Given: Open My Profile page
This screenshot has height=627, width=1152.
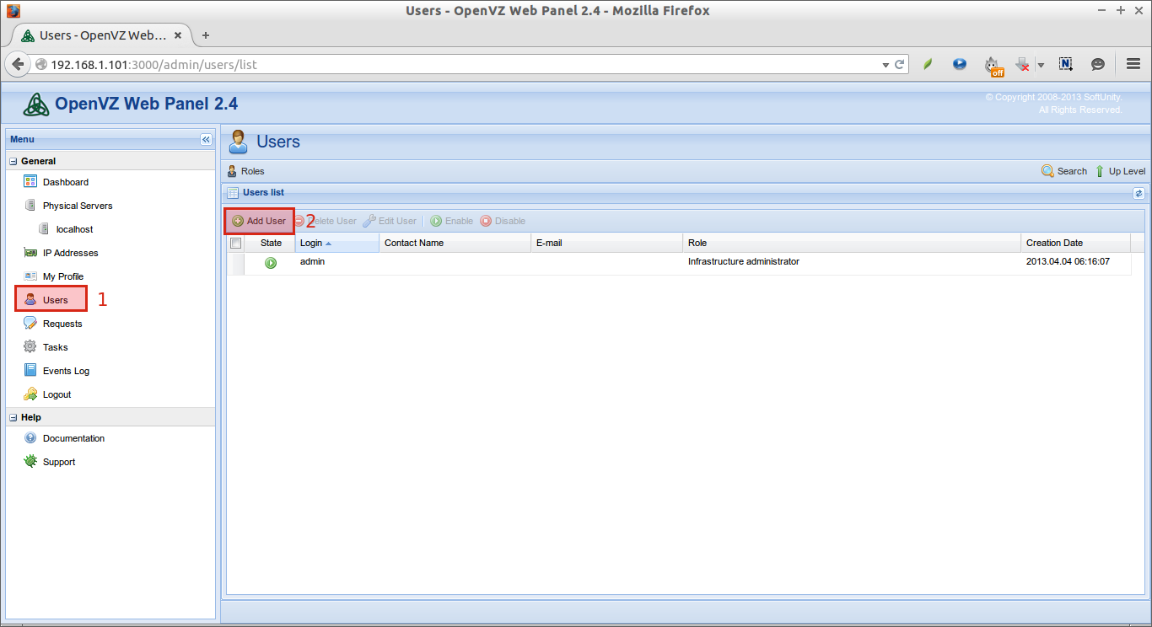Looking at the screenshot, I should tap(63, 276).
